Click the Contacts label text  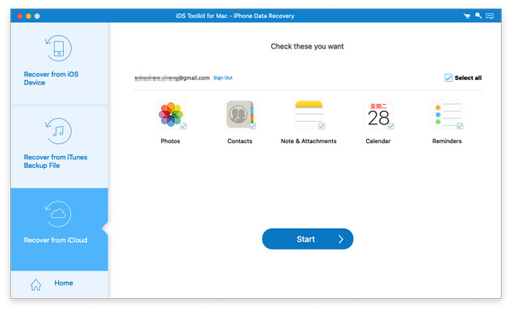[240, 141]
